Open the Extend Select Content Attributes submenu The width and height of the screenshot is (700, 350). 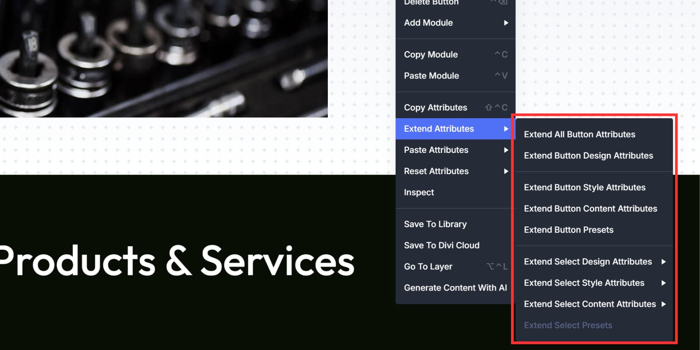[590, 304]
